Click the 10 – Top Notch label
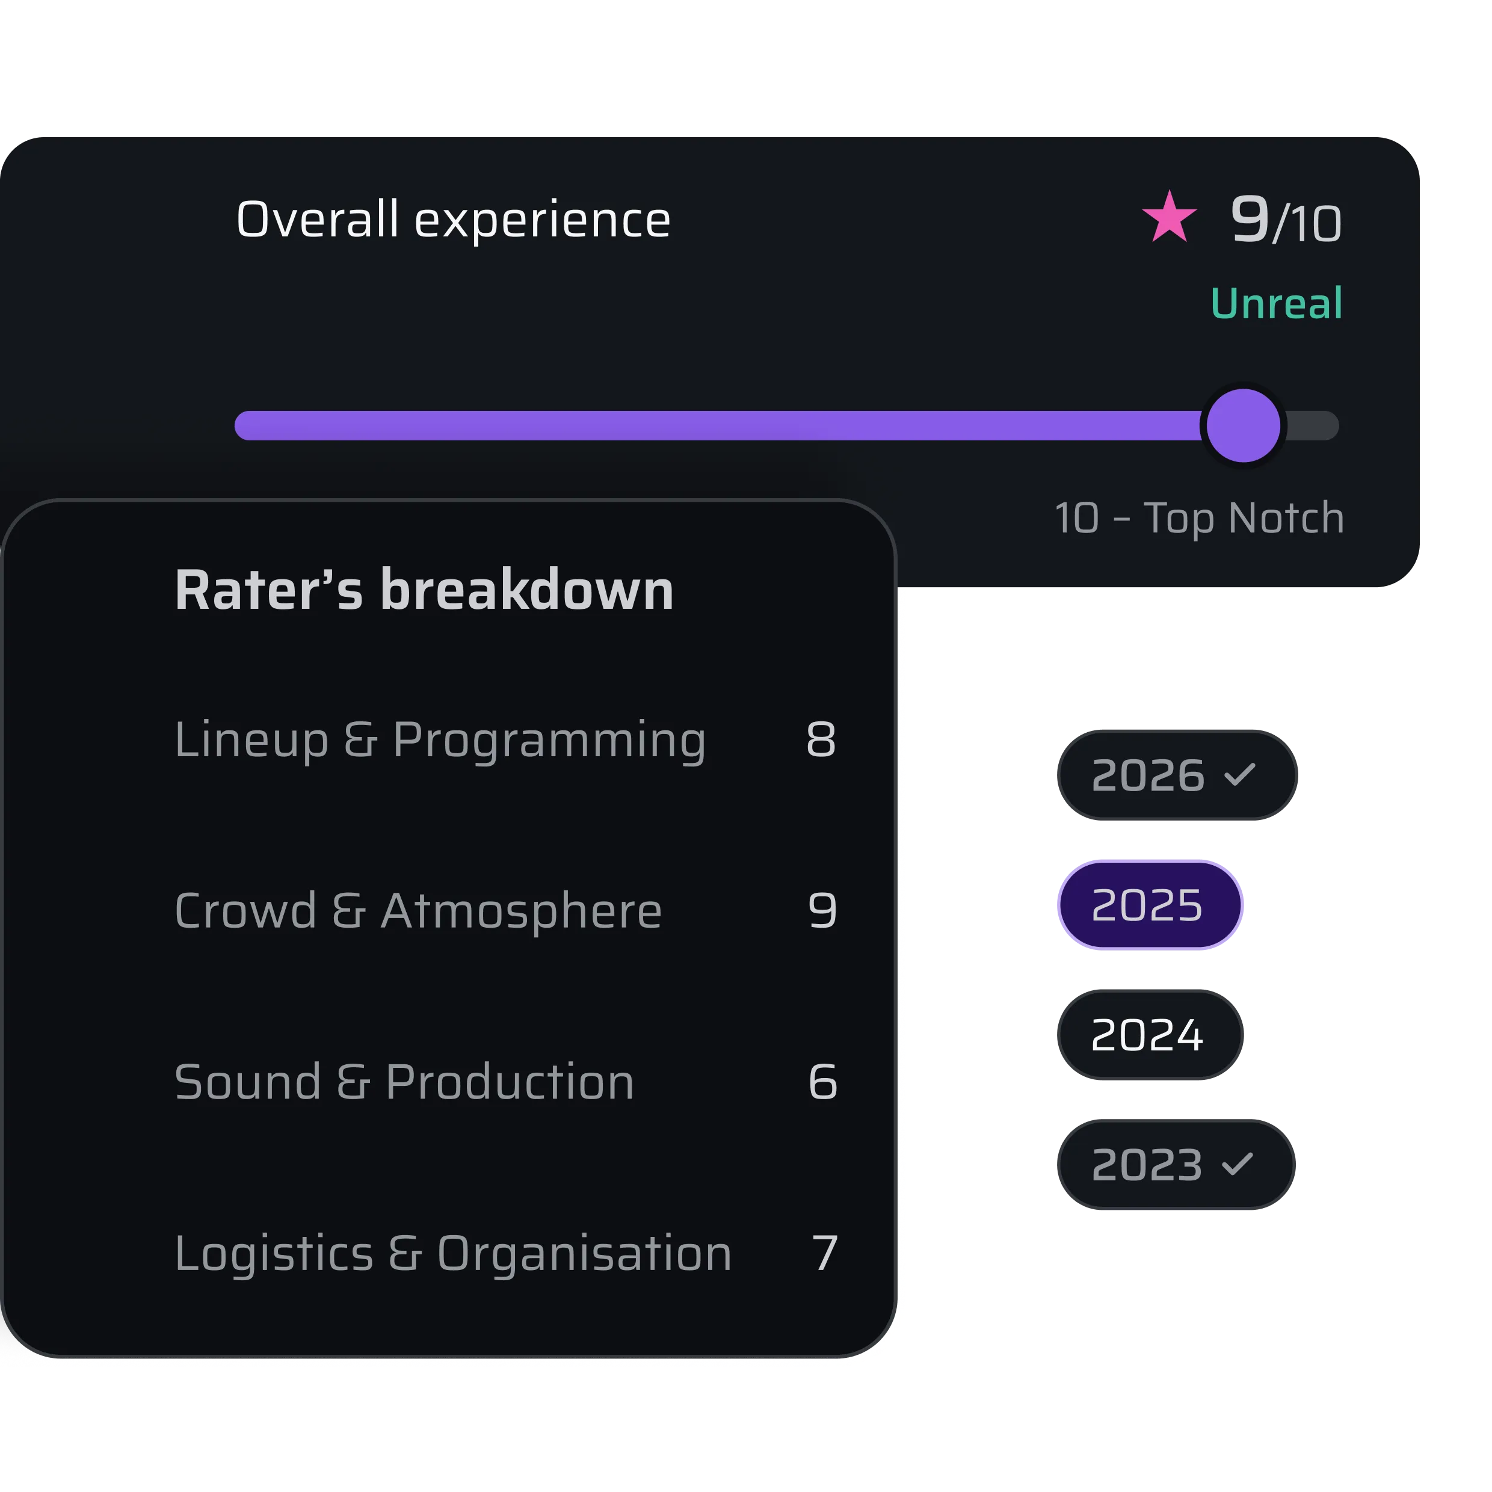Screen dimensions: 1492x1492 pos(1199,518)
